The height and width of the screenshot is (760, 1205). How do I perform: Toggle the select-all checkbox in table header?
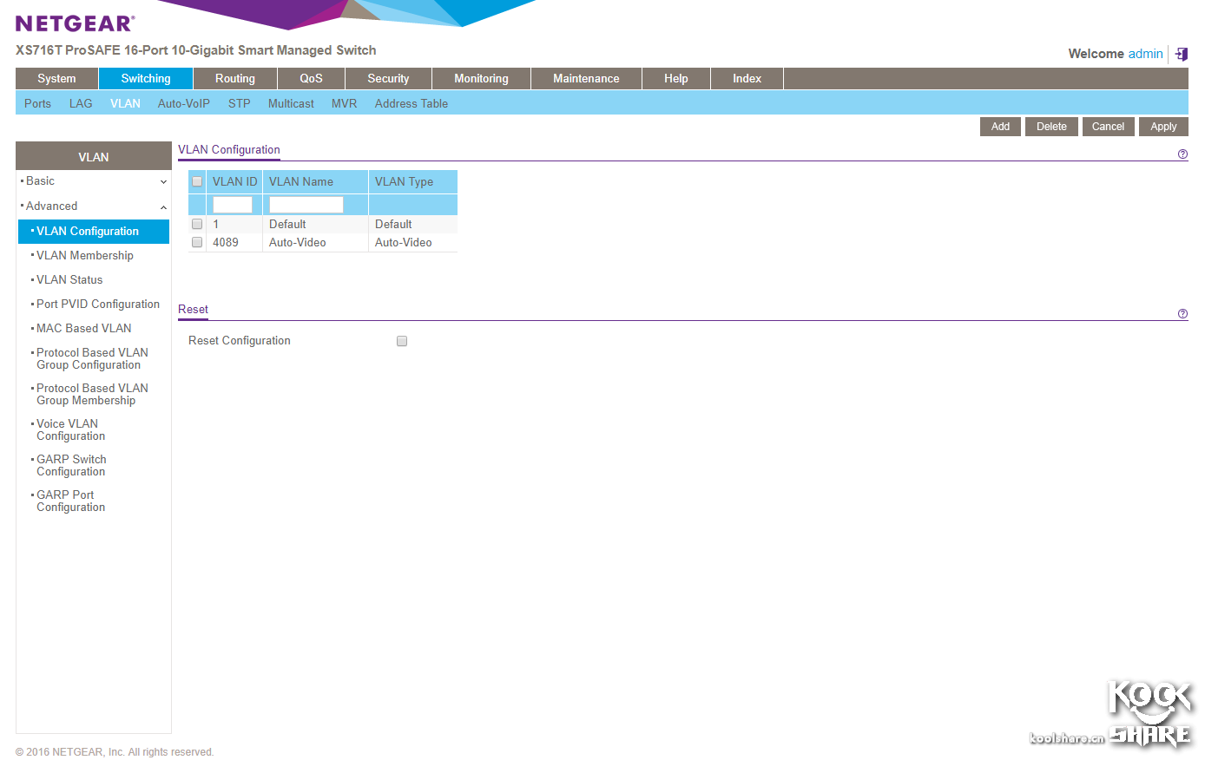pos(197,182)
